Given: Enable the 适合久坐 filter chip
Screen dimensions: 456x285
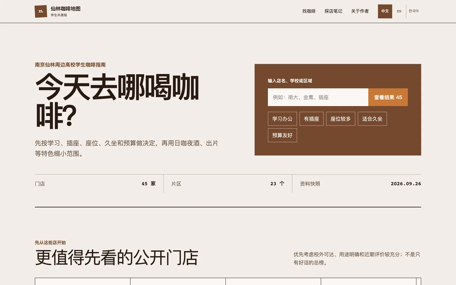Looking at the screenshot, I should pos(372,119).
